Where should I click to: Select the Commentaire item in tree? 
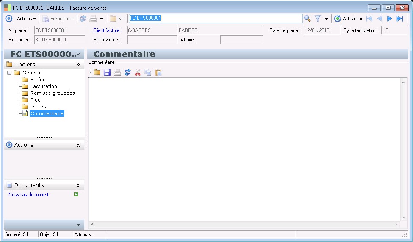(47, 113)
